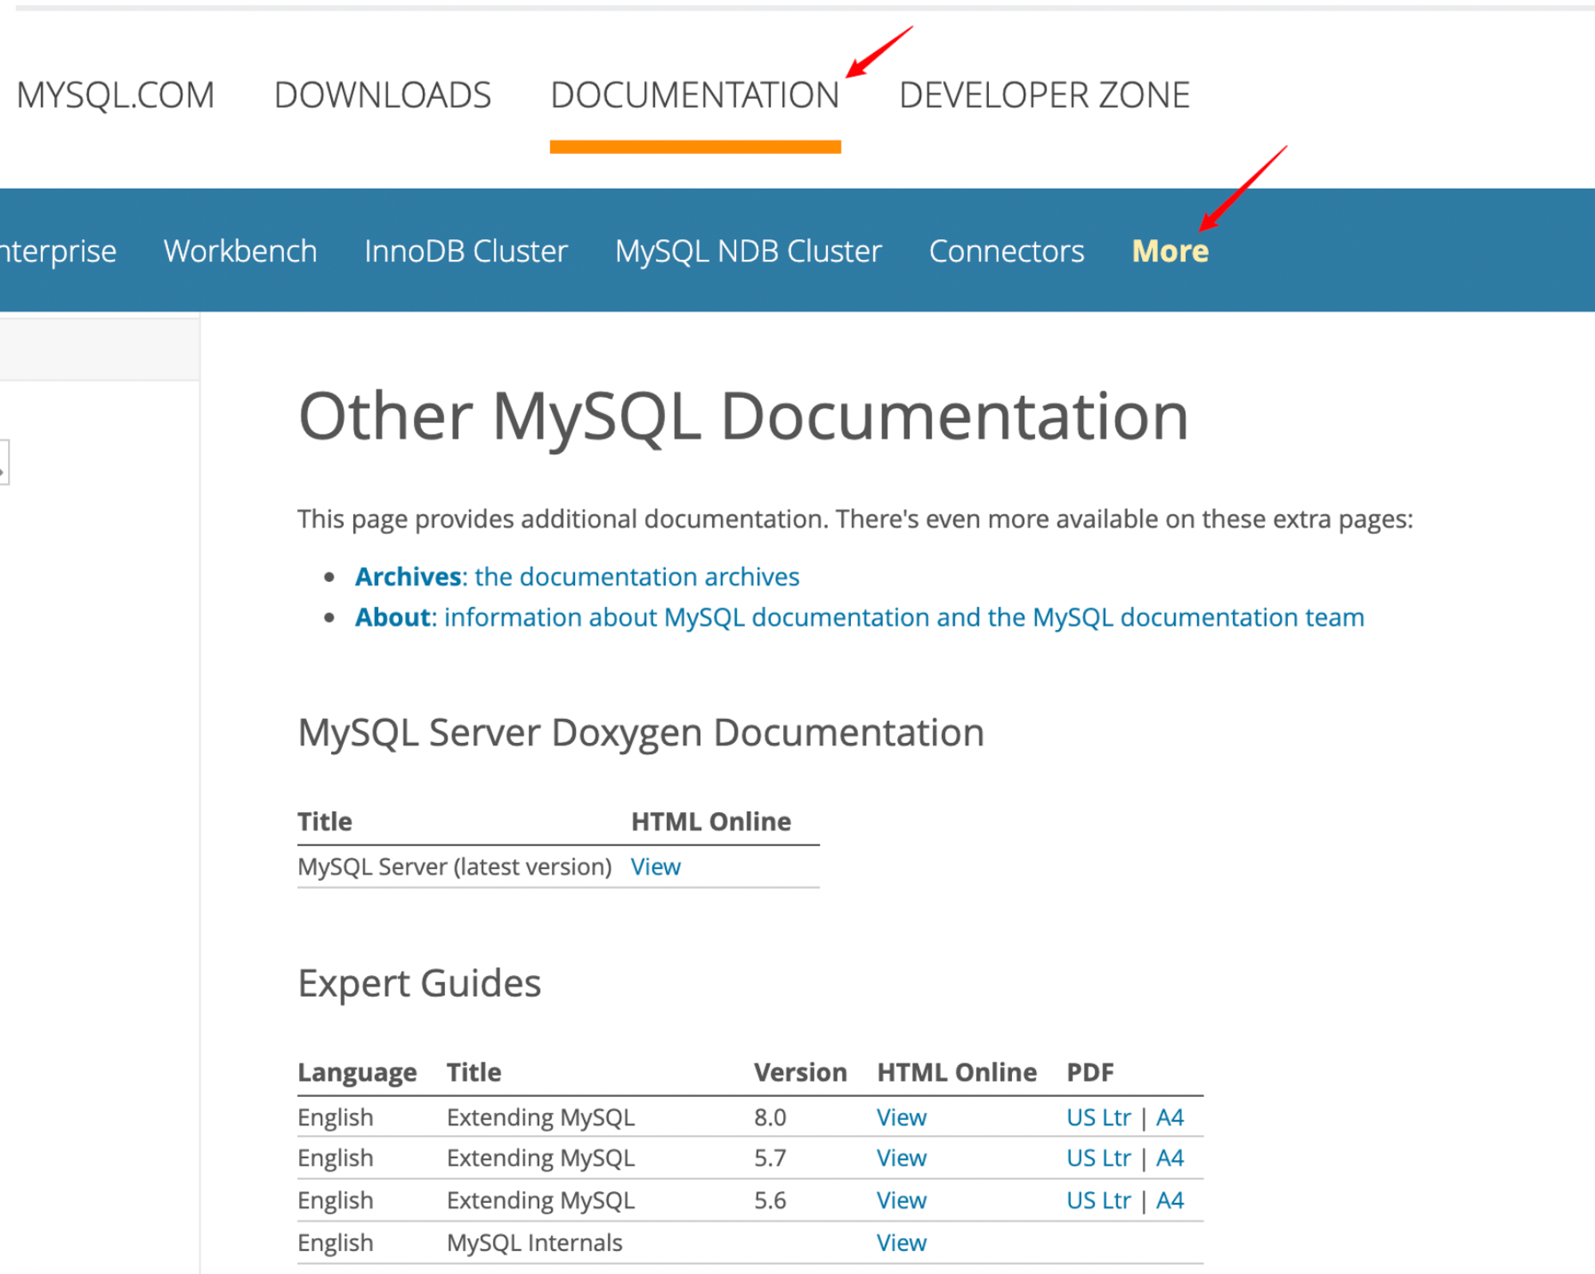This screenshot has width=1595, height=1274.
Task: Click the Language column header
Action: pos(357,1072)
